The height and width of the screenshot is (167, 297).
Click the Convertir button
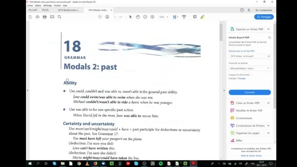tap(249, 92)
